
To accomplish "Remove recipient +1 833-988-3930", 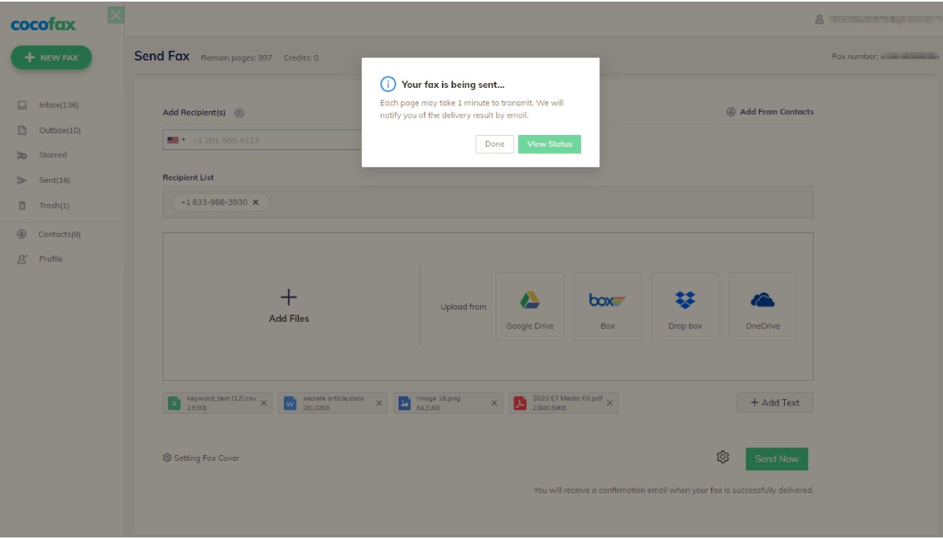I will point(256,202).
